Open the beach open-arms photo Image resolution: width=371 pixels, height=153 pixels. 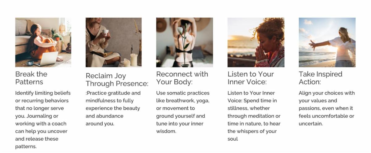[327, 42]
